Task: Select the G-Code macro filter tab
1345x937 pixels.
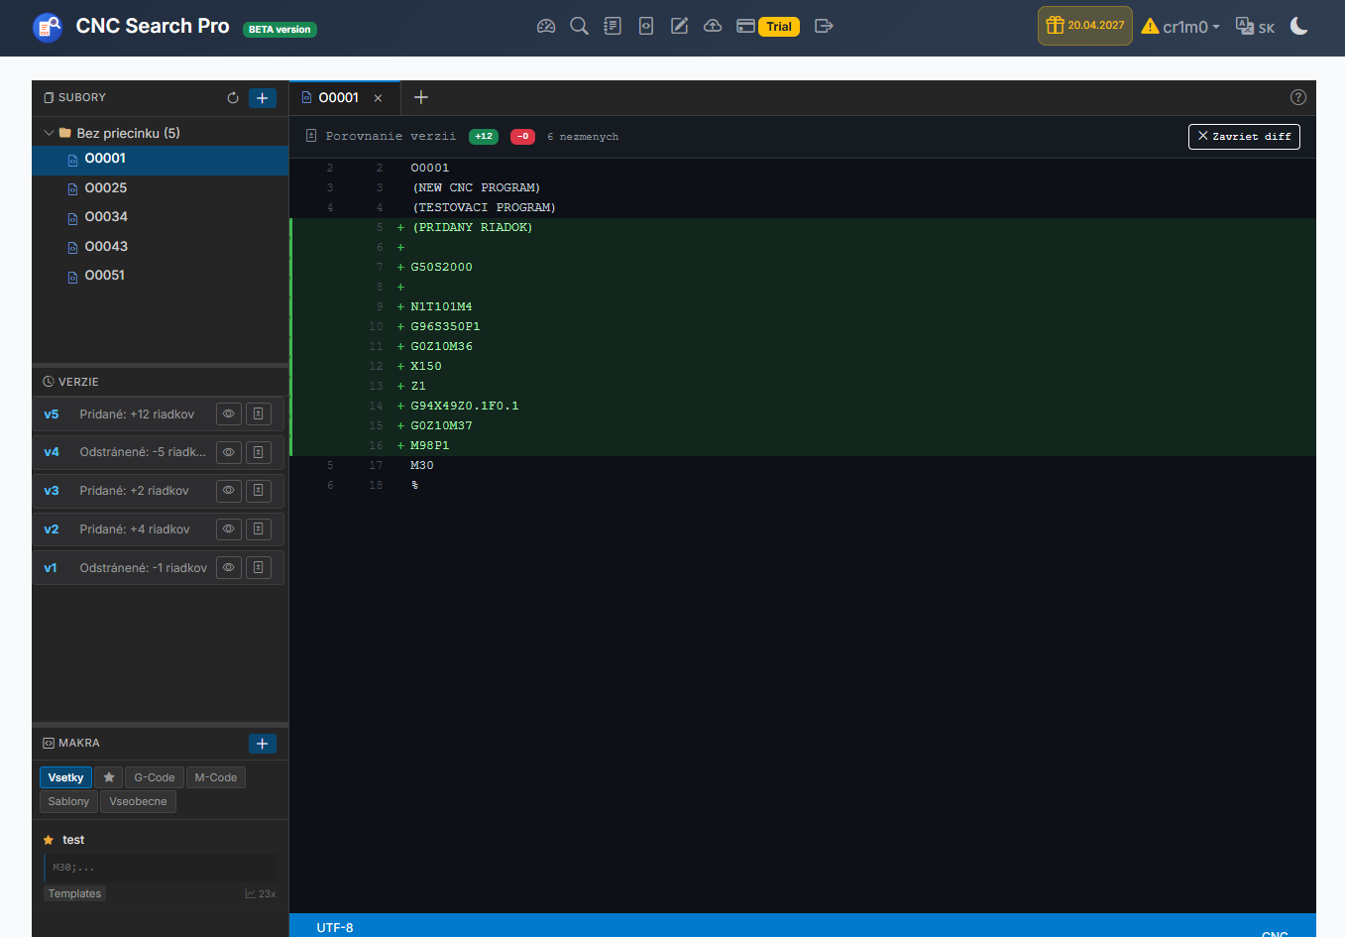Action: coord(154,778)
